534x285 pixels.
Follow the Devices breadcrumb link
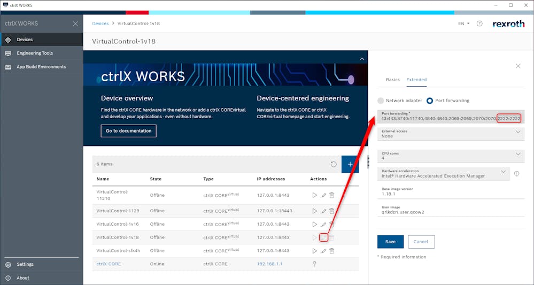100,24
